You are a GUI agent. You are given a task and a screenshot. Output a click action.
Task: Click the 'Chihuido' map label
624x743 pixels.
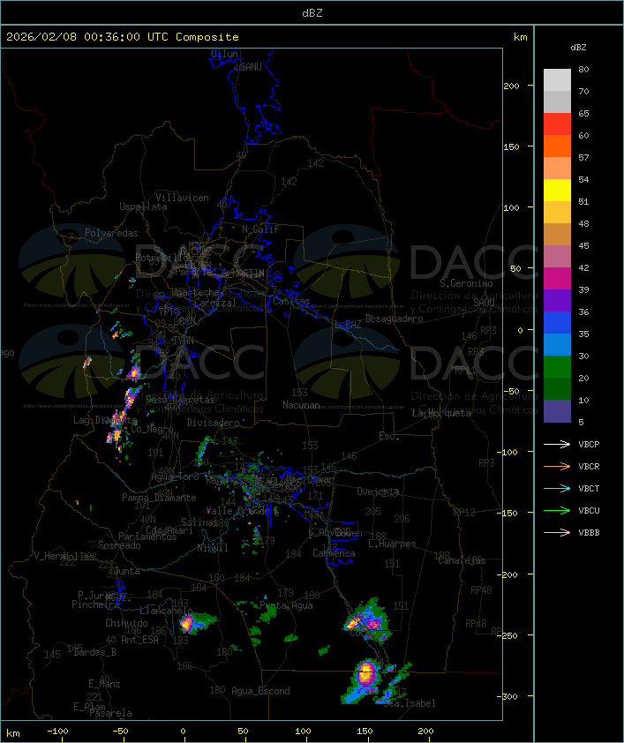click(x=126, y=623)
